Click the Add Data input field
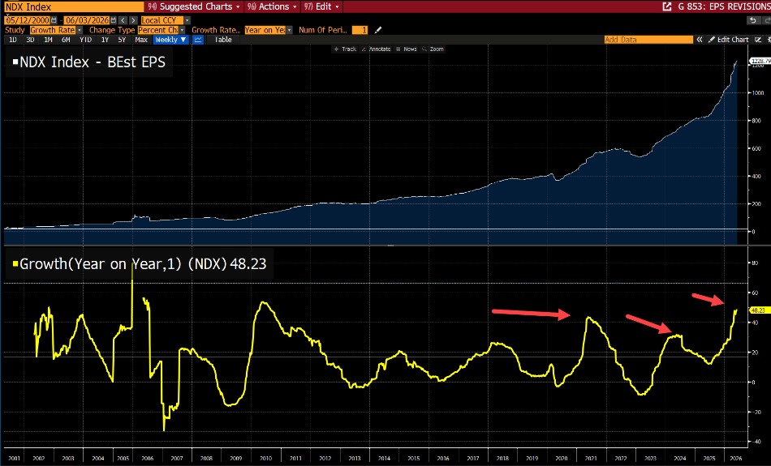771x466 pixels. pyautogui.click(x=648, y=40)
